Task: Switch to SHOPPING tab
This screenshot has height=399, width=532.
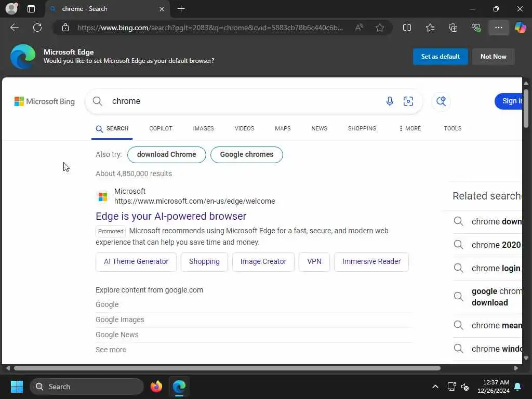Action: coord(362,128)
